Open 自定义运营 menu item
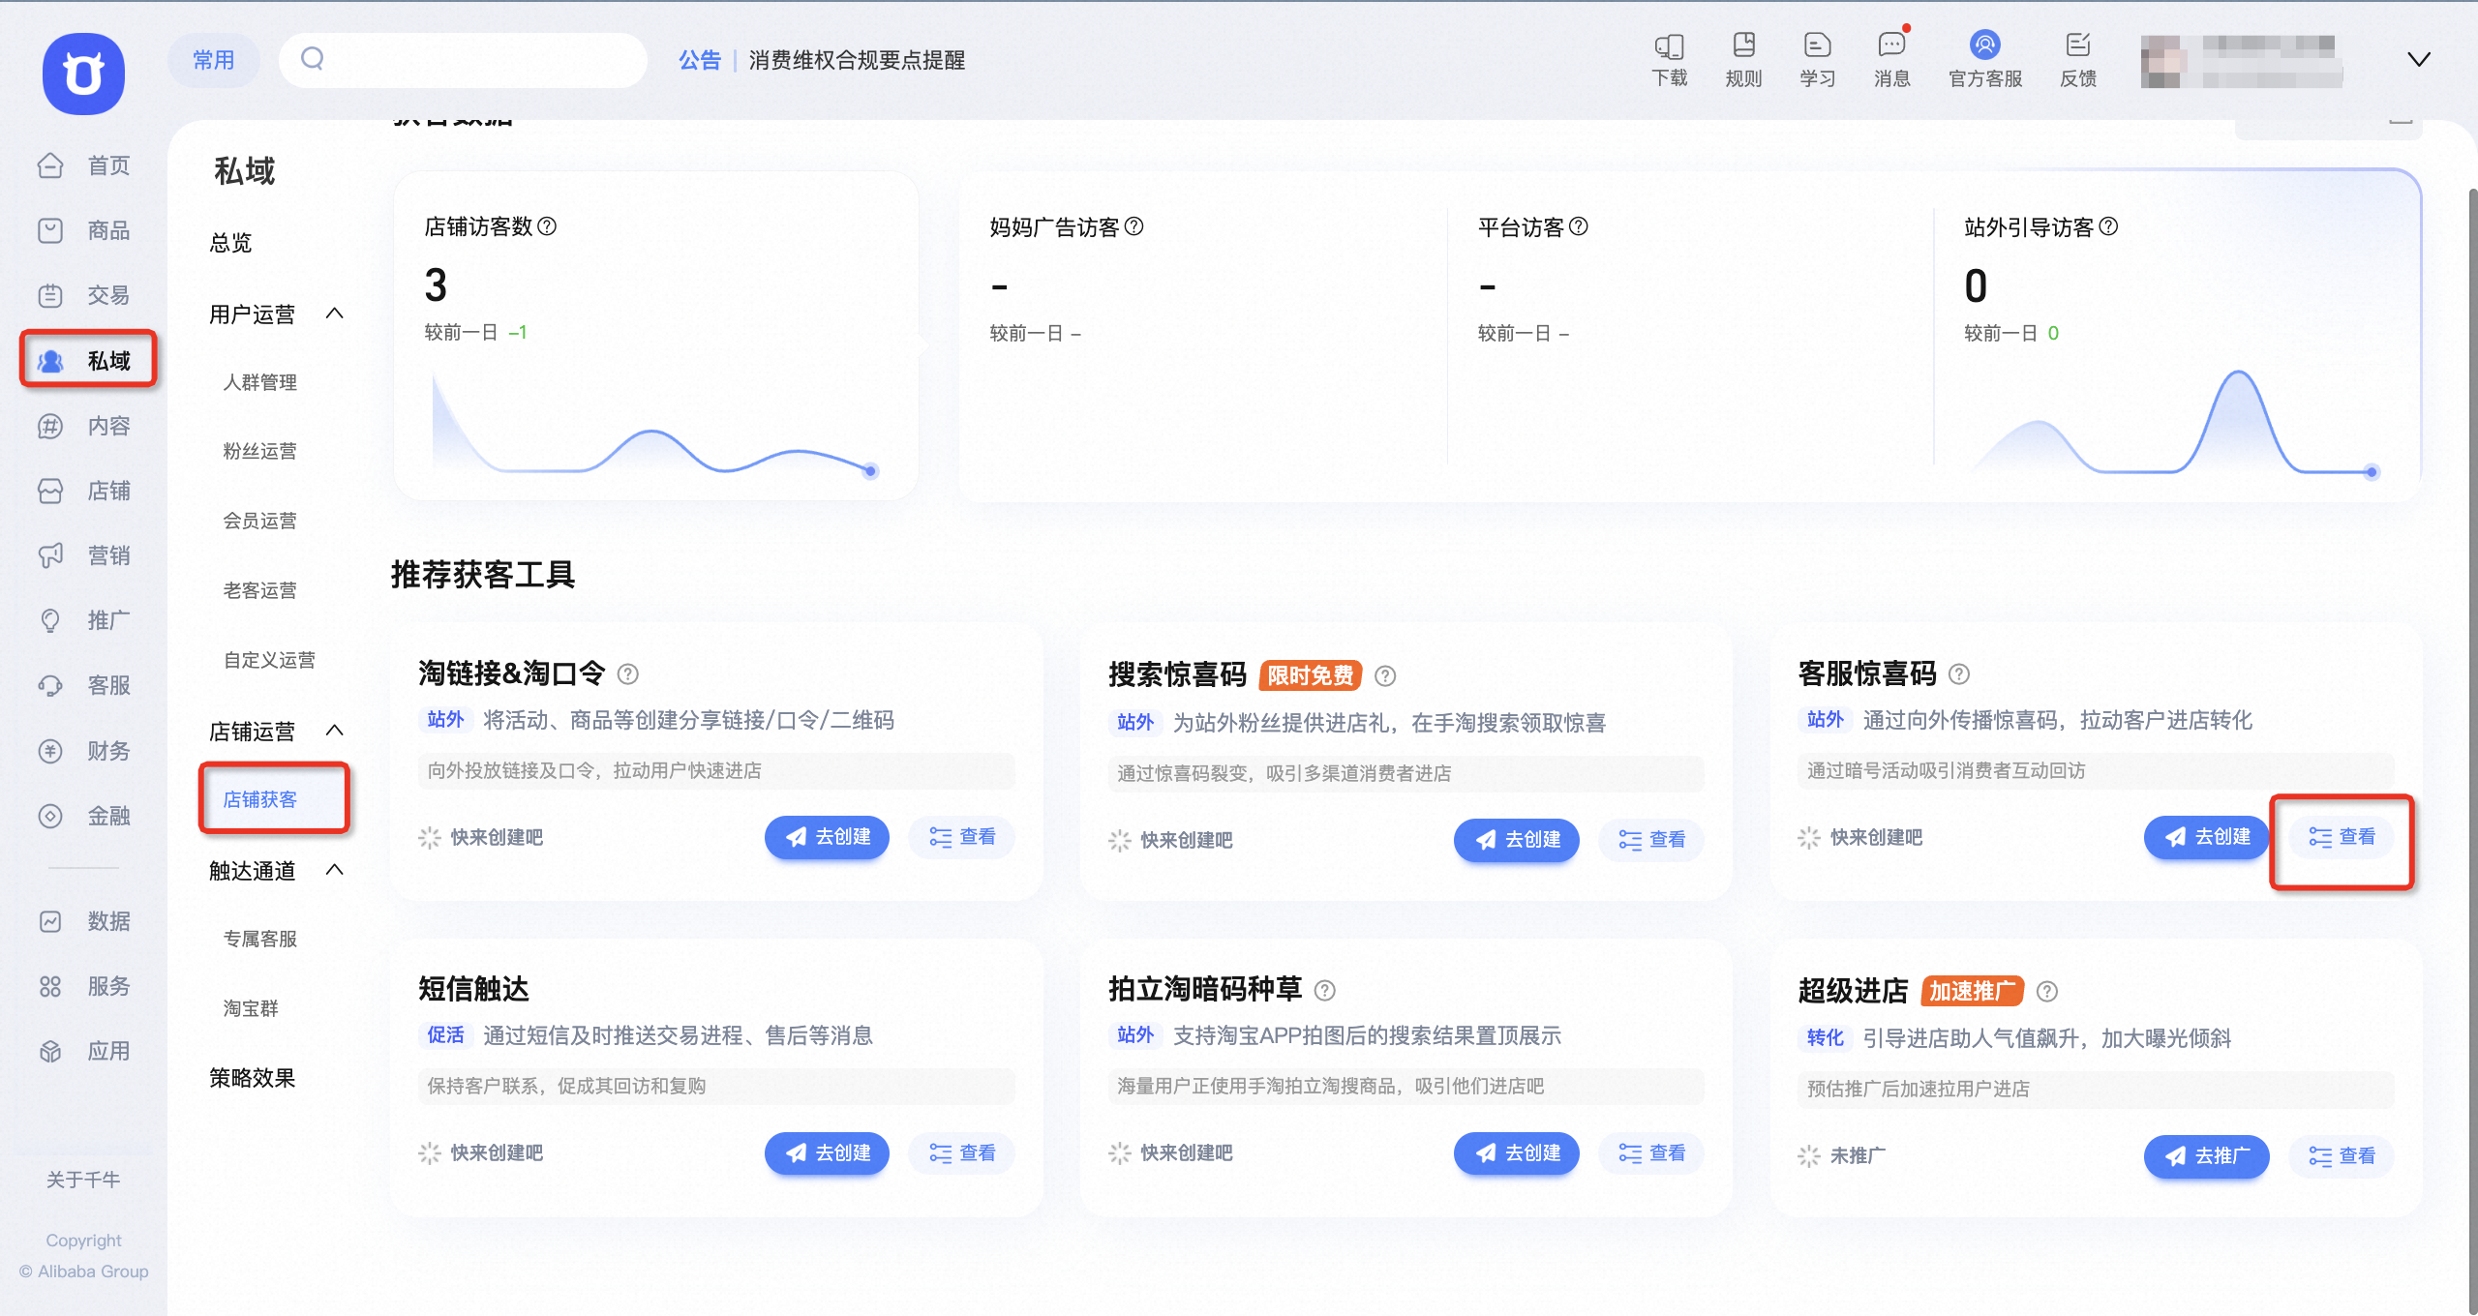2478x1316 pixels. pos(269,660)
